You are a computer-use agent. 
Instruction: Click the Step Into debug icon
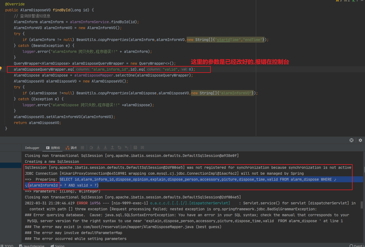coord(98,147)
